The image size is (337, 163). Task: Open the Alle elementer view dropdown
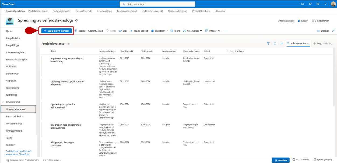tap(298, 44)
